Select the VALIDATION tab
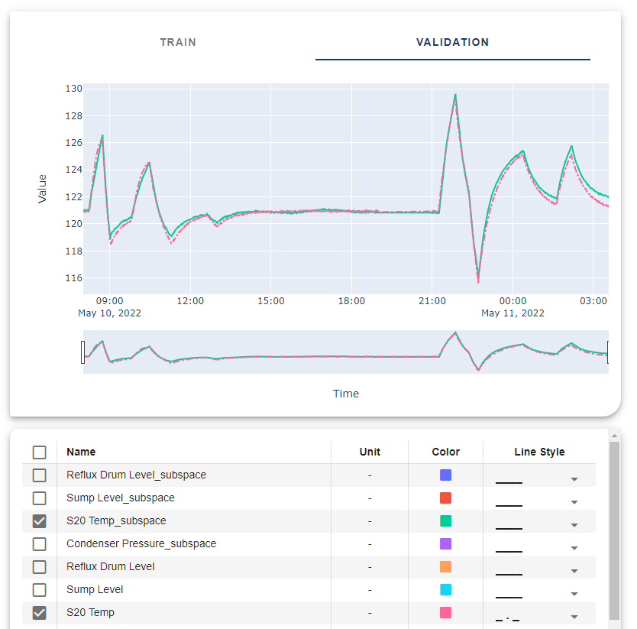 pos(452,42)
